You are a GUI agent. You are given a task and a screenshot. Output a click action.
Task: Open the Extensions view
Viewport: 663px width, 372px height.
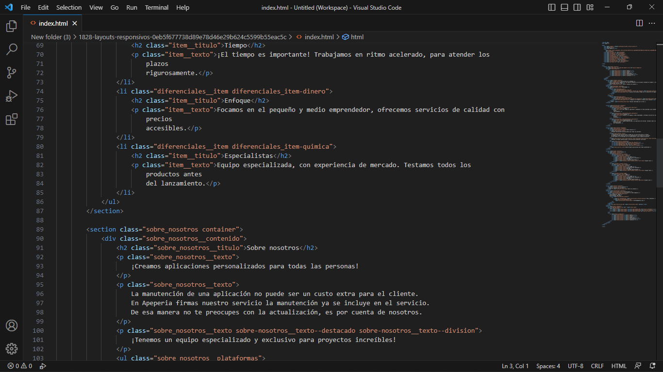click(12, 119)
